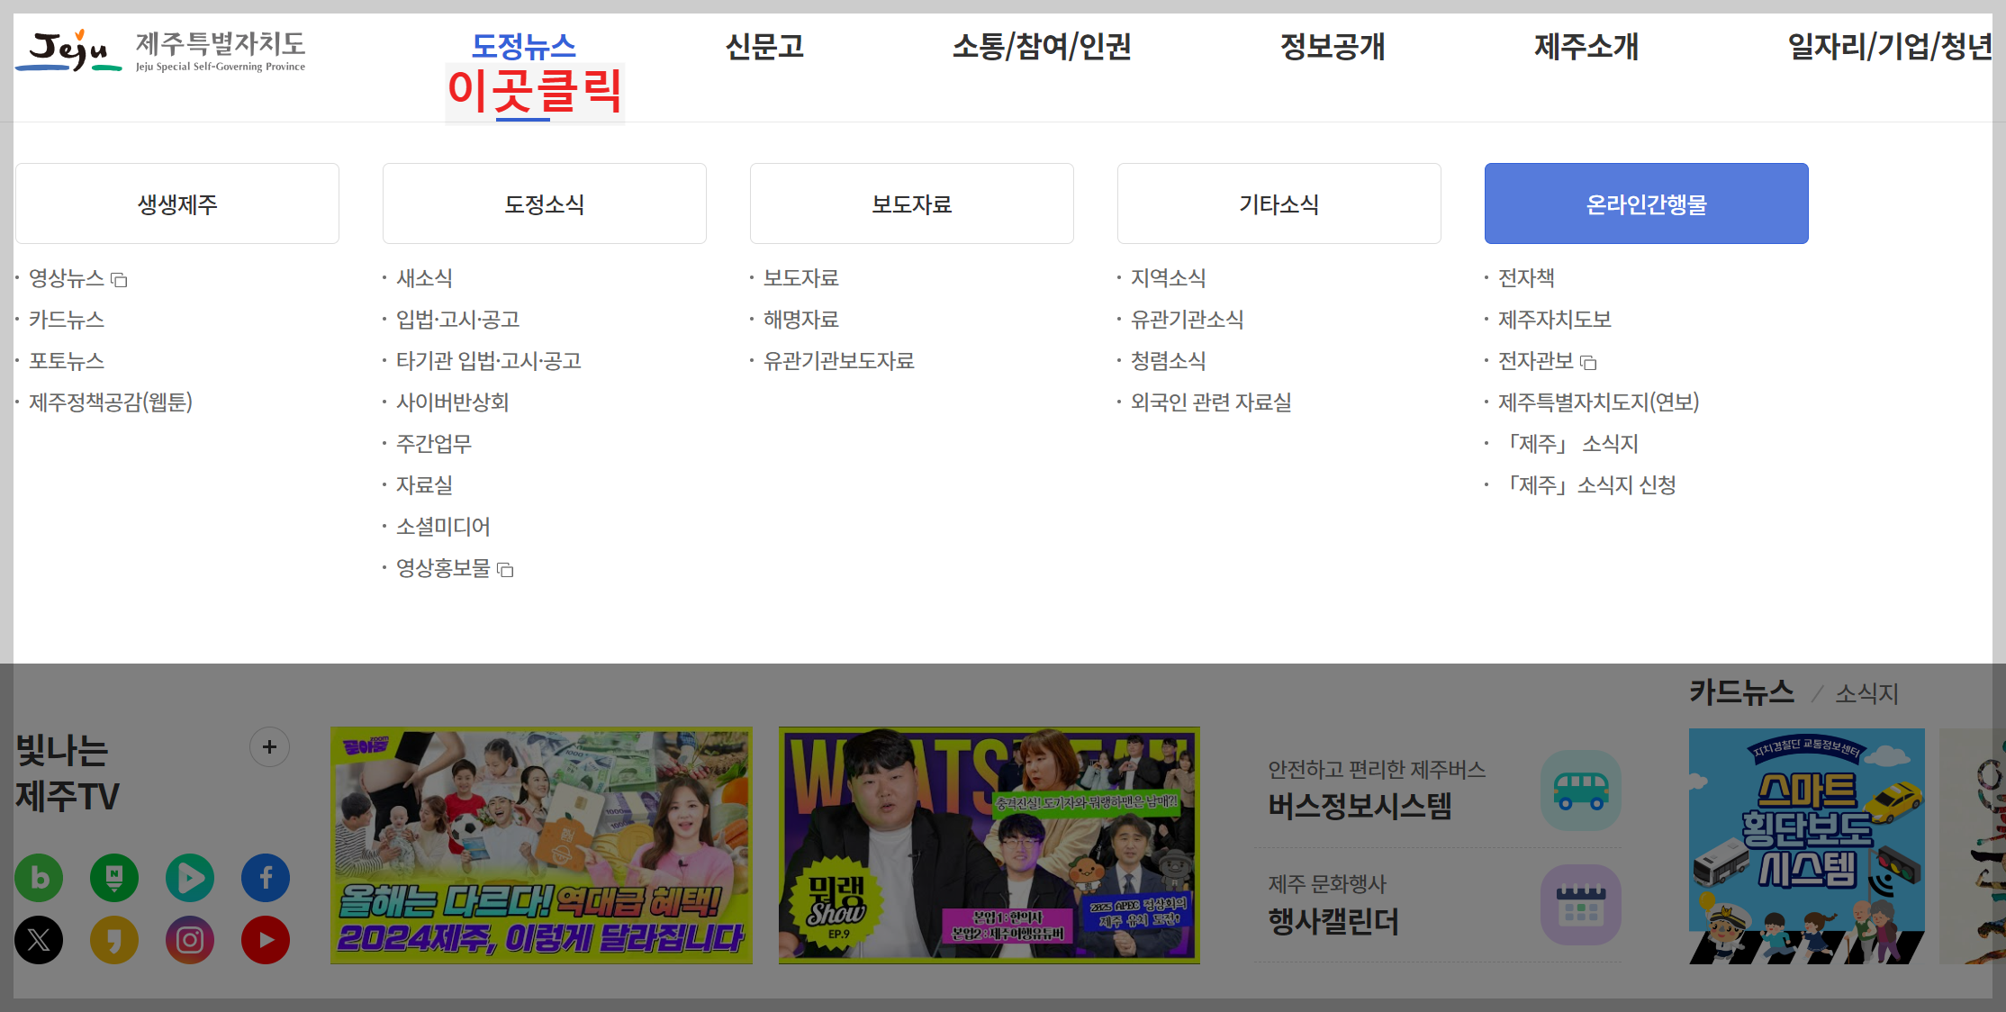
Task: Click the 온라인간행물 blue category button
Action: [1646, 203]
